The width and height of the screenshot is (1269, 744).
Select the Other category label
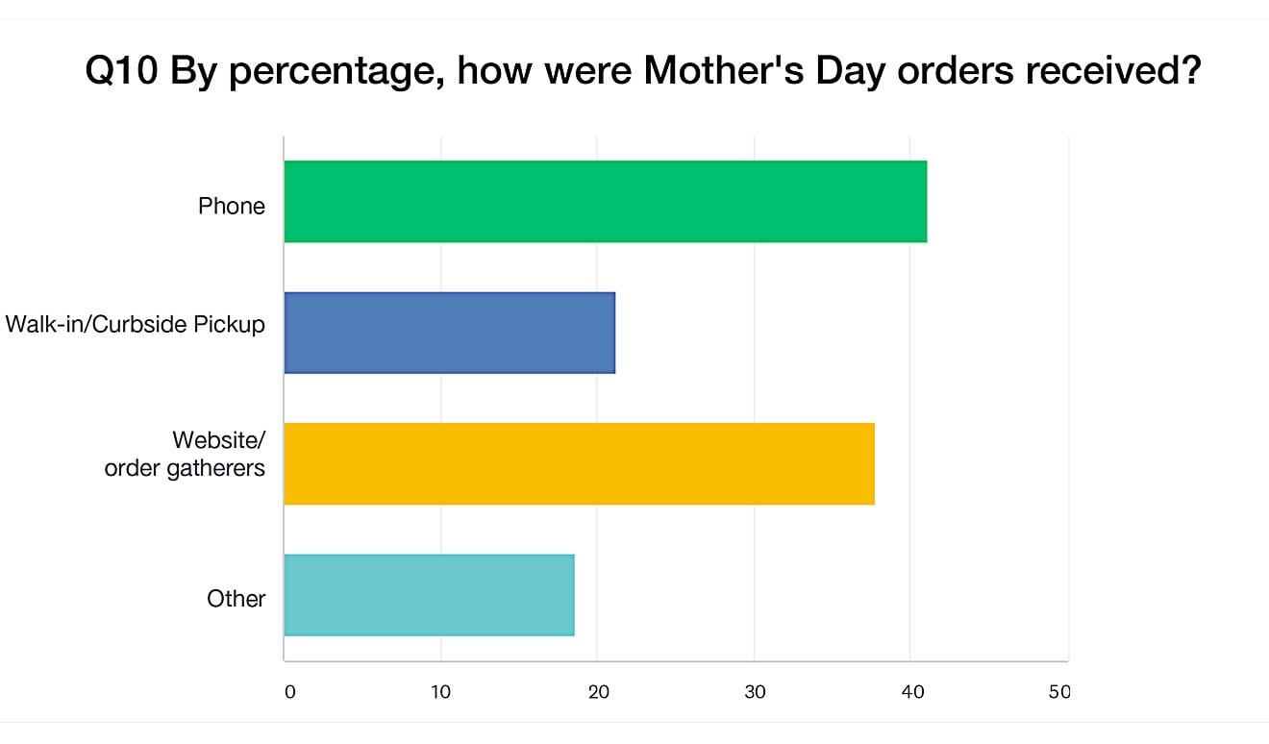pyautogui.click(x=236, y=599)
